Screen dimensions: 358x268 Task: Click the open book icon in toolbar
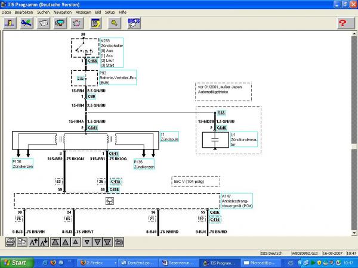click(x=44, y=23)
